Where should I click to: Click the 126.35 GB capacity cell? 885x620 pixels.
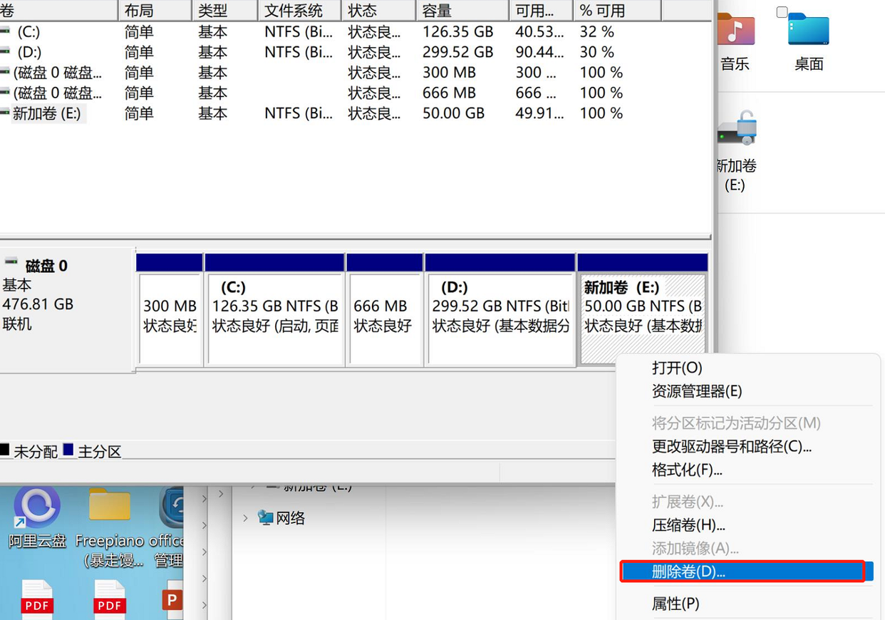point(457,32)
